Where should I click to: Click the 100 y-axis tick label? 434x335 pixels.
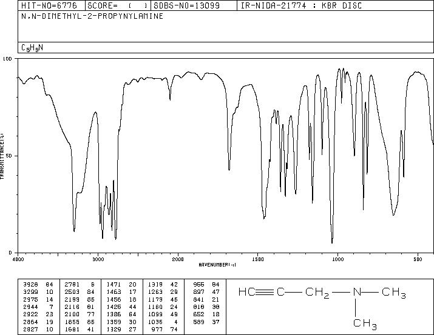click(x=8, y=59)
